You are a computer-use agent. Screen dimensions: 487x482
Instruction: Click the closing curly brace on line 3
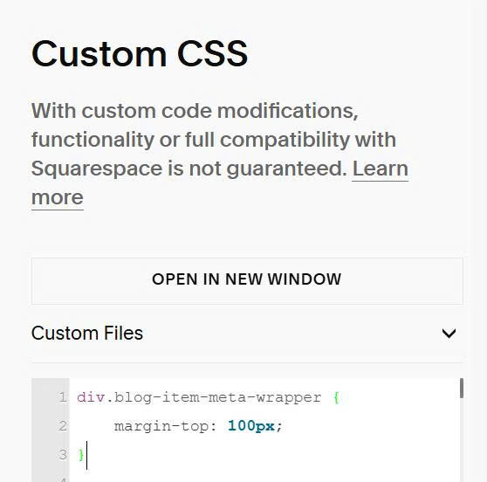81,455
